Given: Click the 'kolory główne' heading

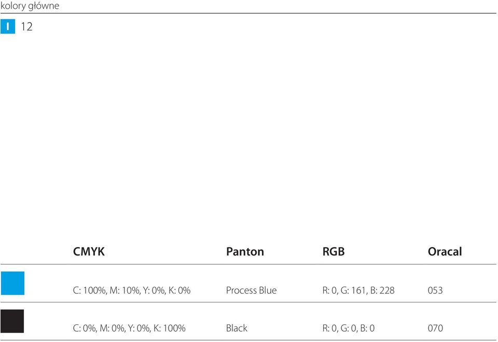Looking at the screenshot, I should coord(30,6).
